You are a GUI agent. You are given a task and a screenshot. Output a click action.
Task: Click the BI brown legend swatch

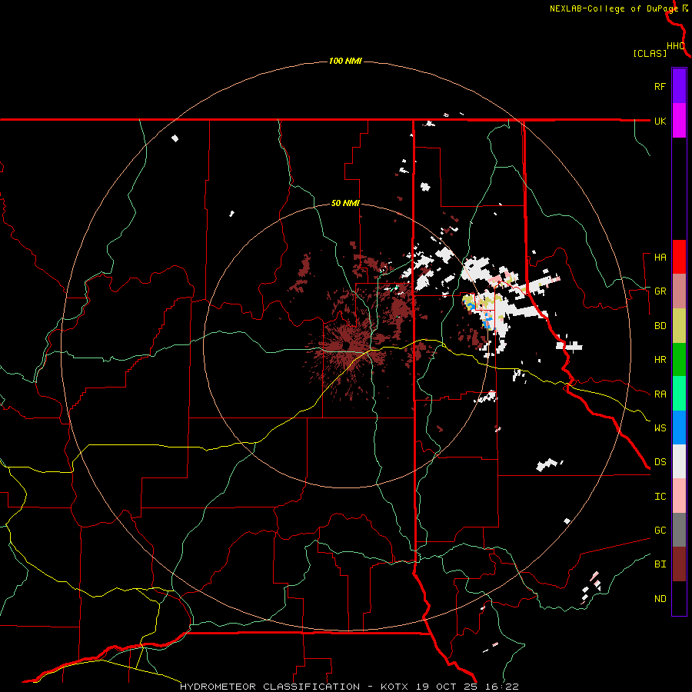click(679, 564)
